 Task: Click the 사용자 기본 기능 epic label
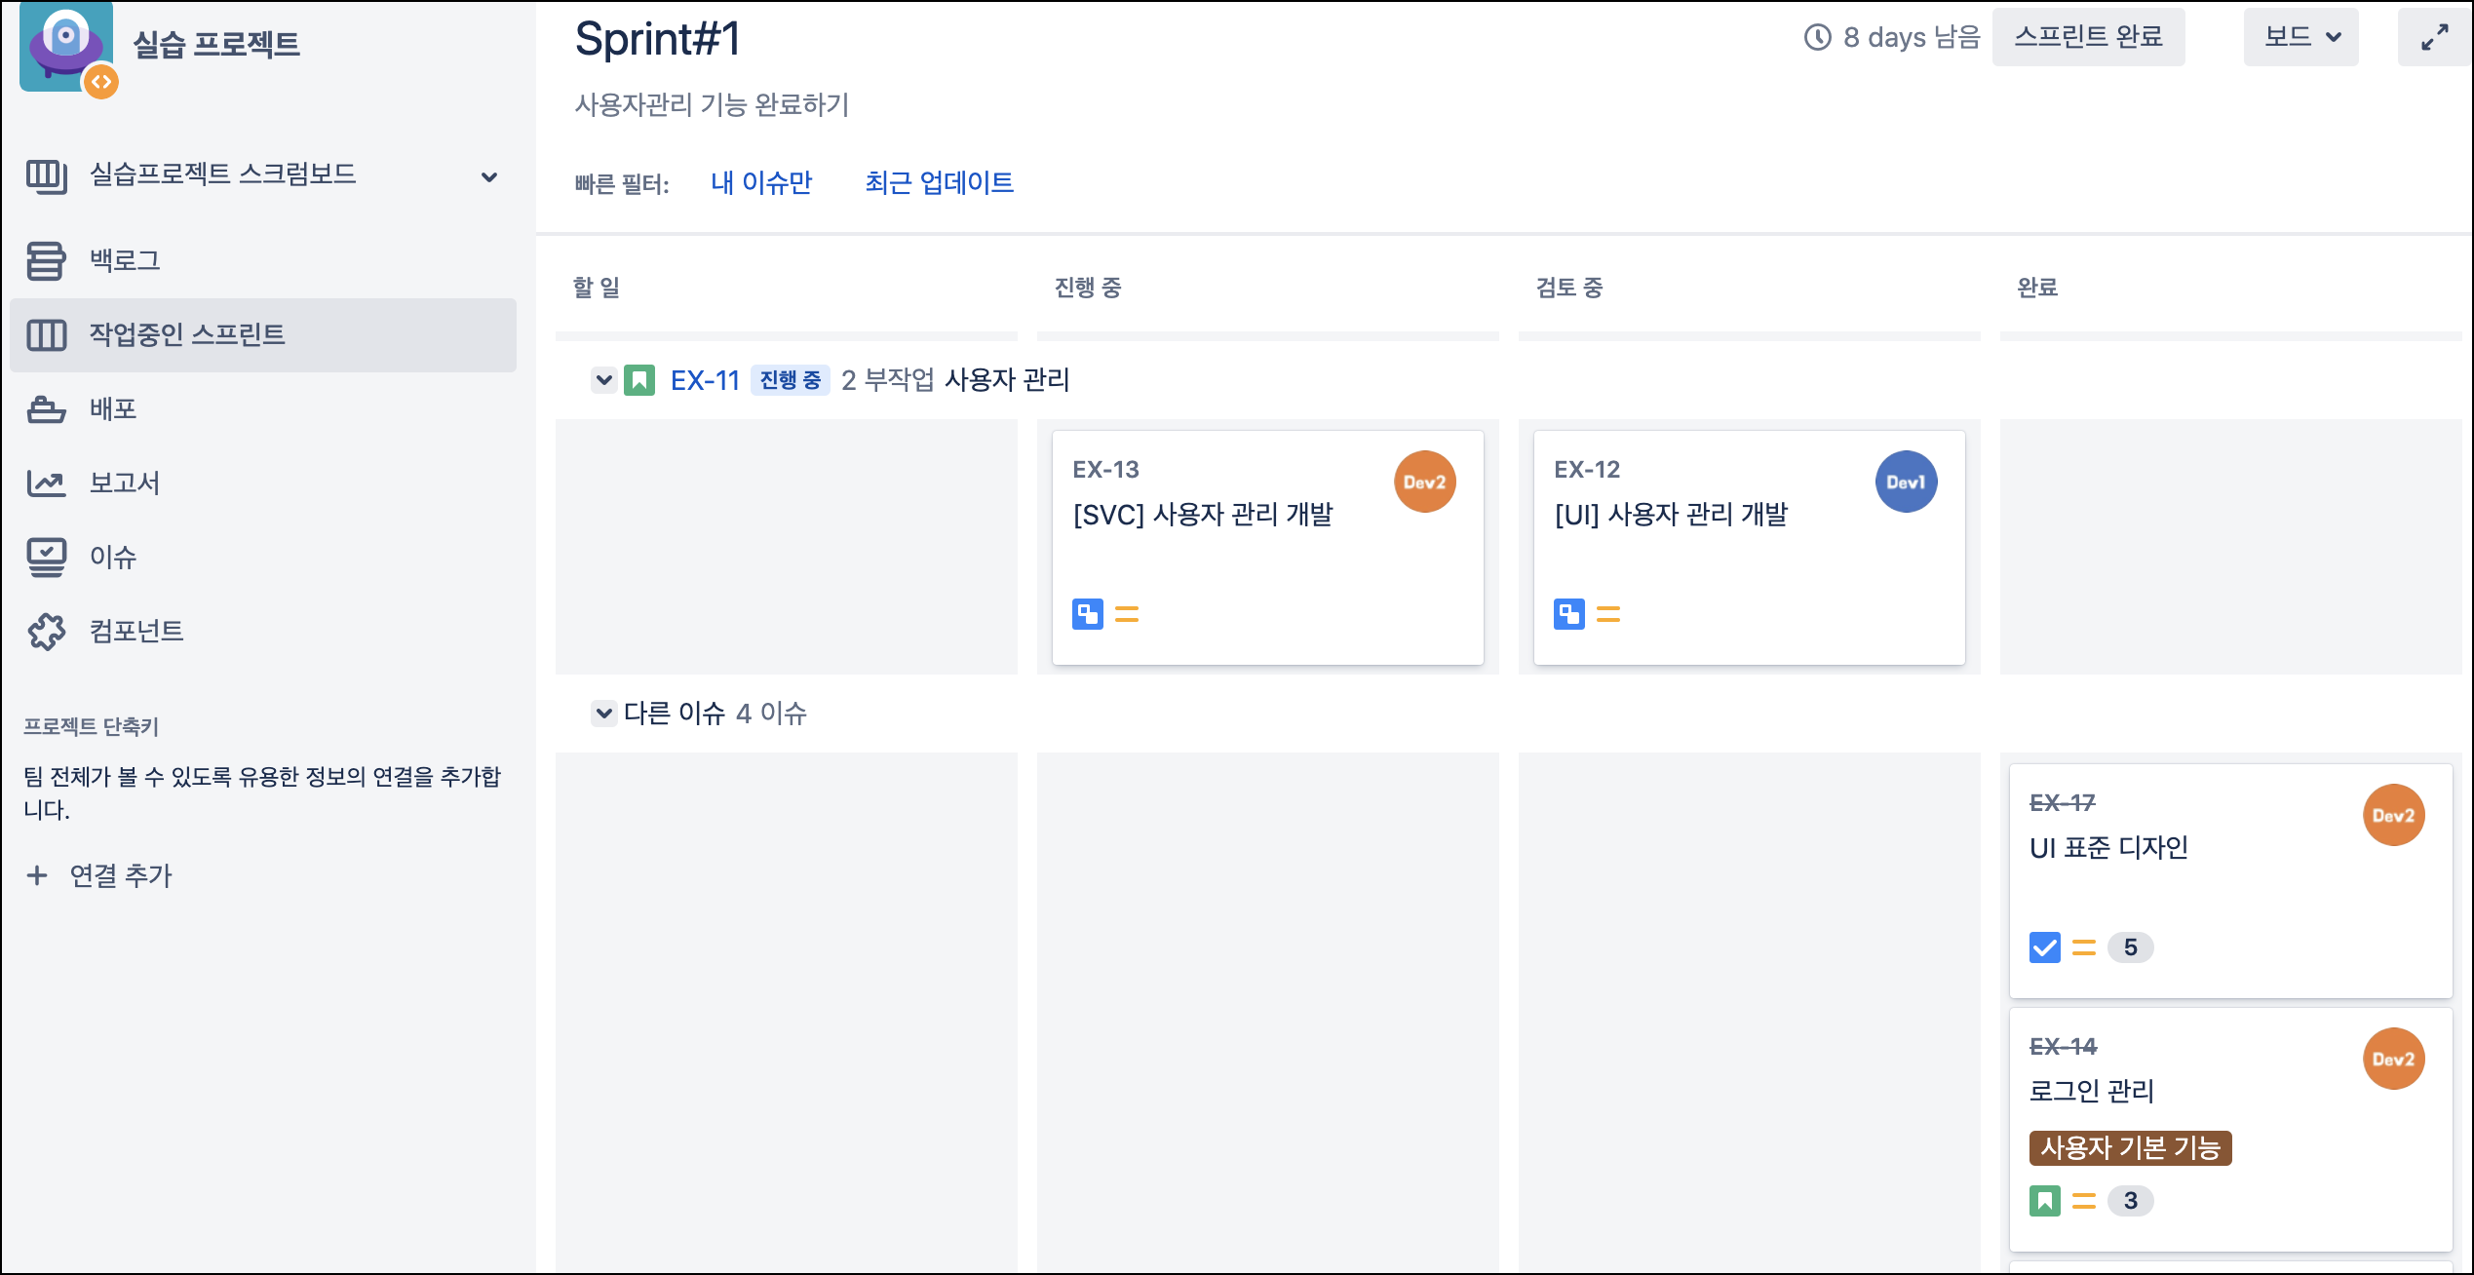coord(2130,1147)
